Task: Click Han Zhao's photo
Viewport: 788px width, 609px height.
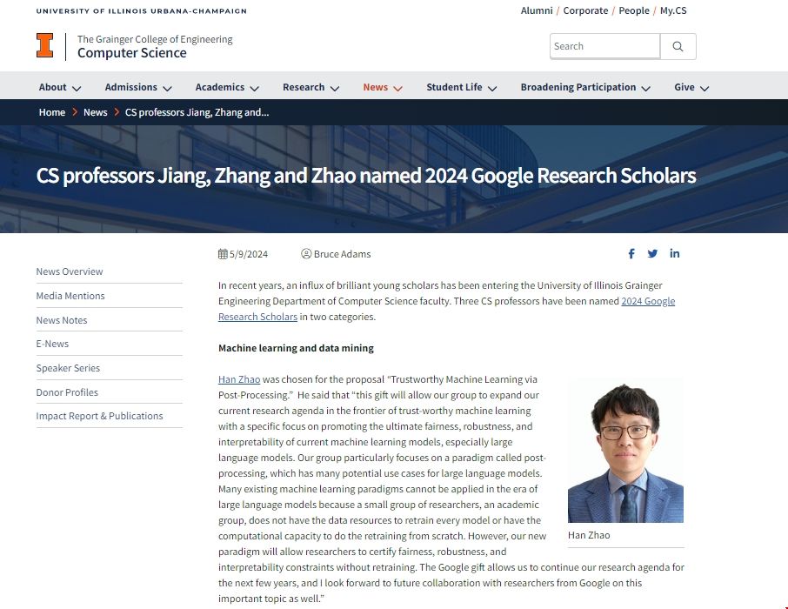Action: [625, 450]
